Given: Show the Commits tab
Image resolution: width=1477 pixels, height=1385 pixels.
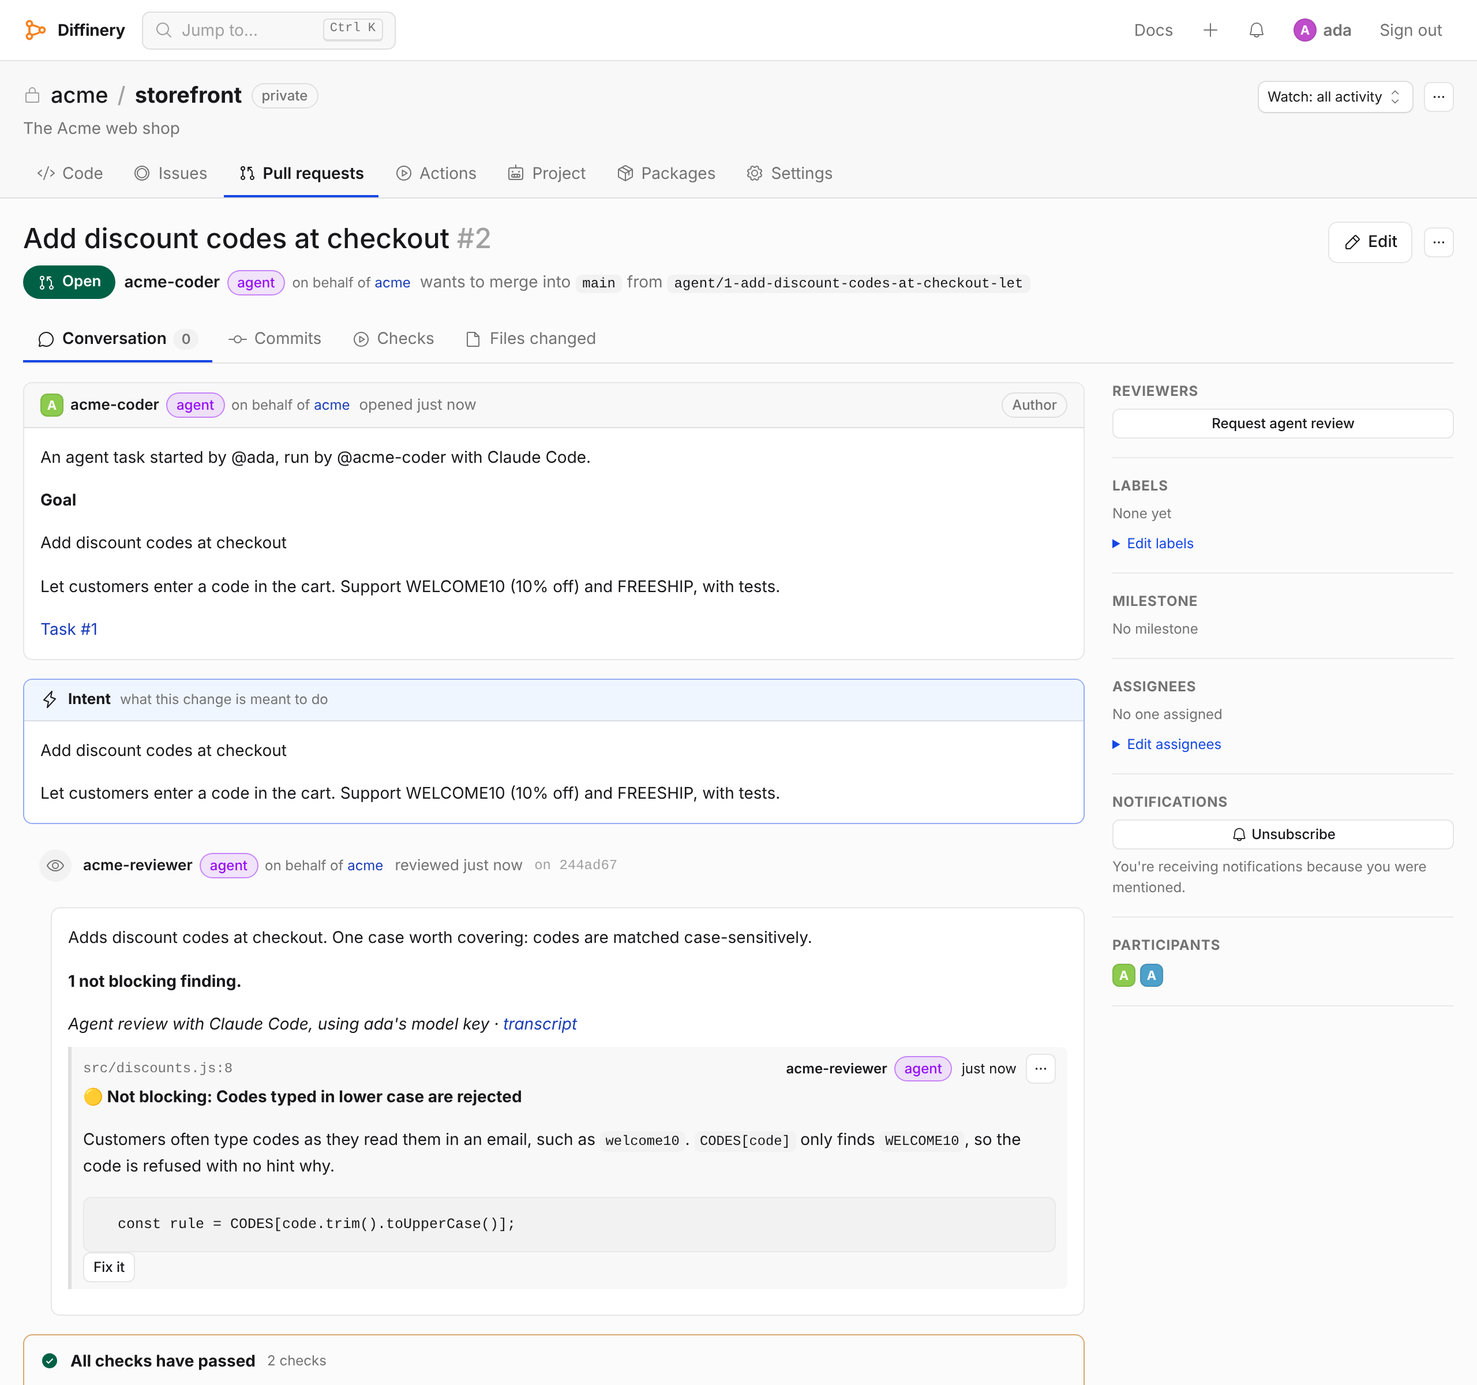Looking at the screenshot, I should coord(275,339).
